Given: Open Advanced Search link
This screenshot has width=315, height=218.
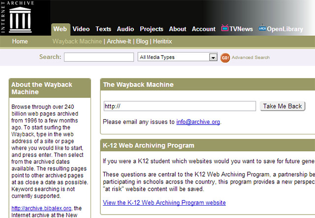Looking at the screenshot, I should tap(251, 58).
